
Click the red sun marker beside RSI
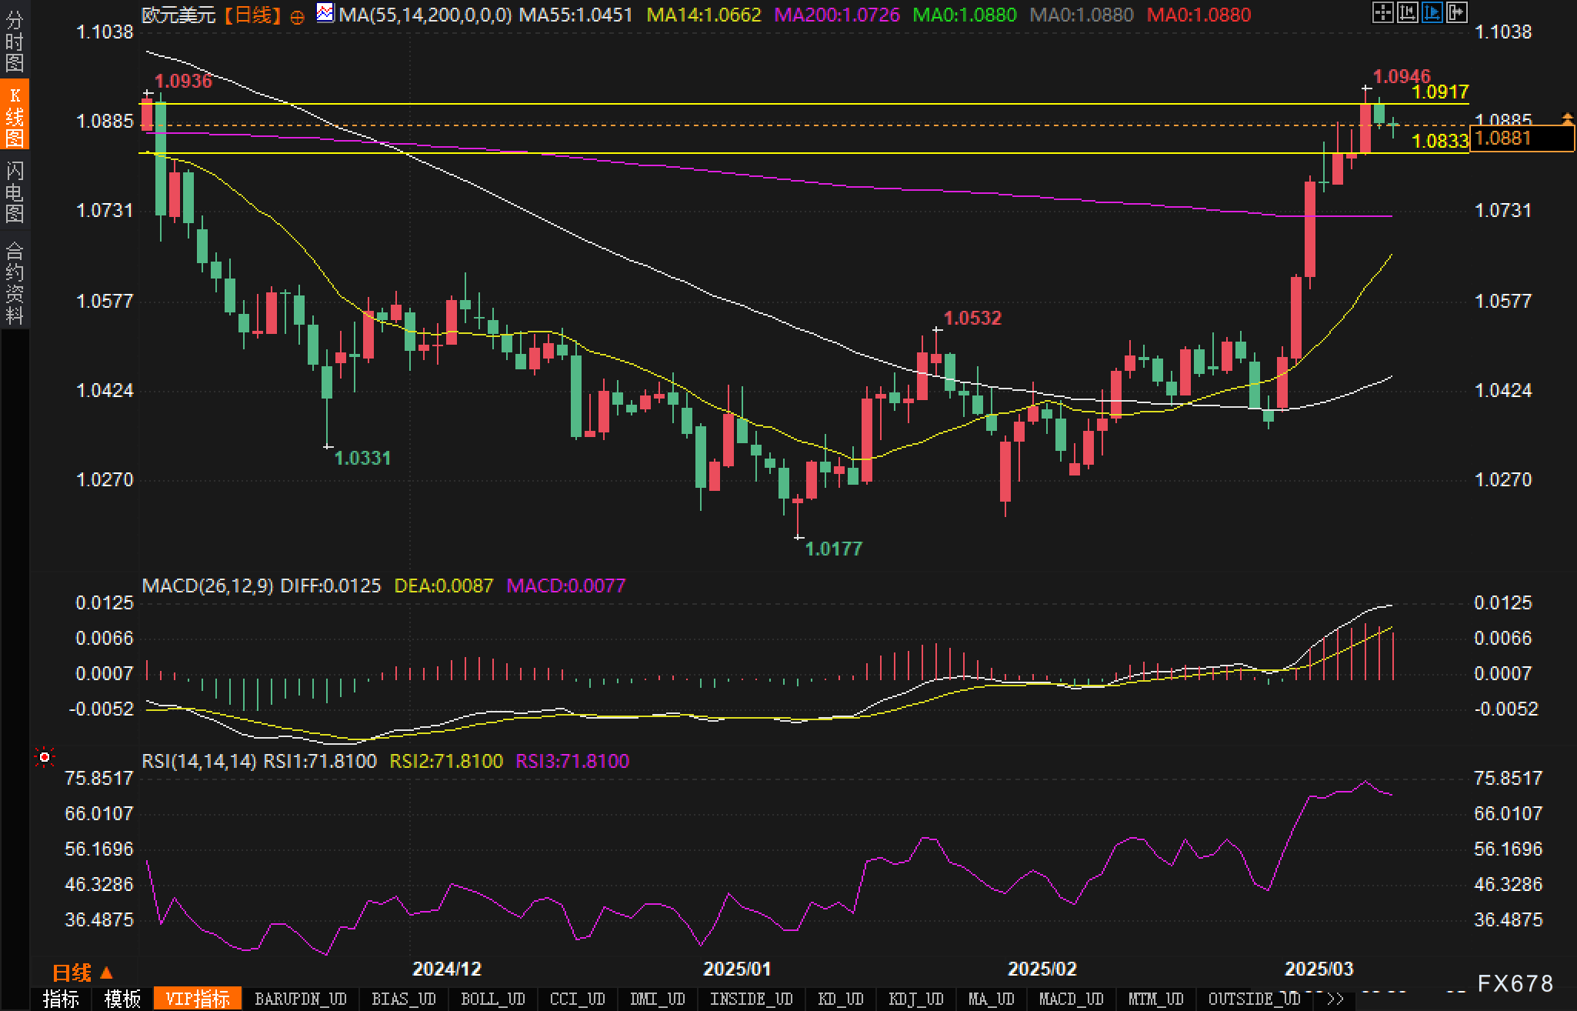click(45, 758)
